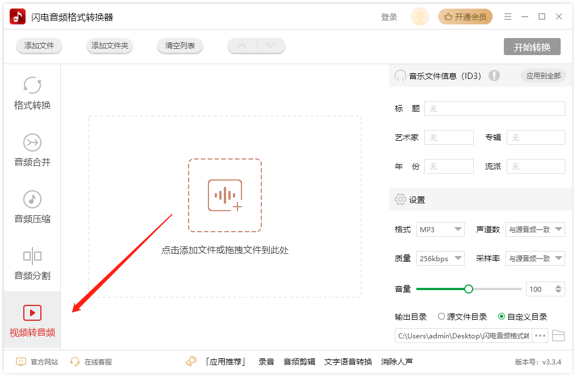Open the MP3 格式 format dropdown

click(440, 229)
